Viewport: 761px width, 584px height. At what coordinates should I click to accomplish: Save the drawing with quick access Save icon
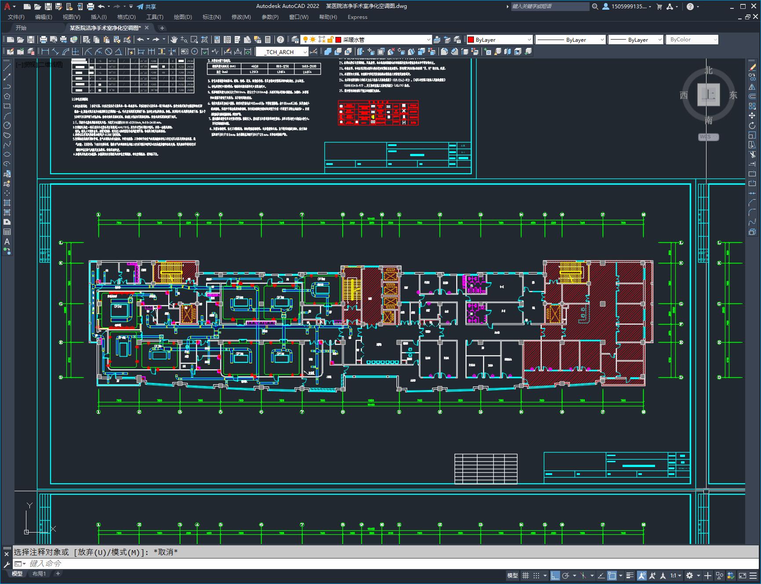[x=48, y=7]
